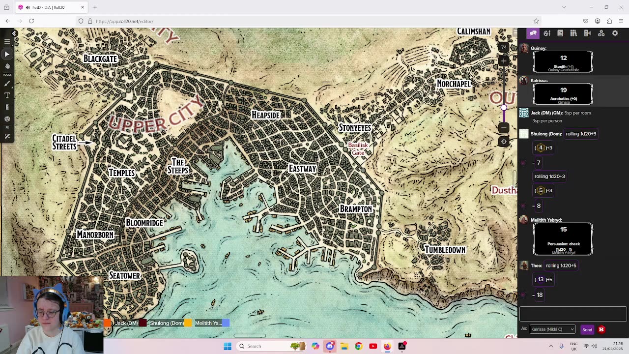Open Chrome from the taskbar

click(358, 346)
